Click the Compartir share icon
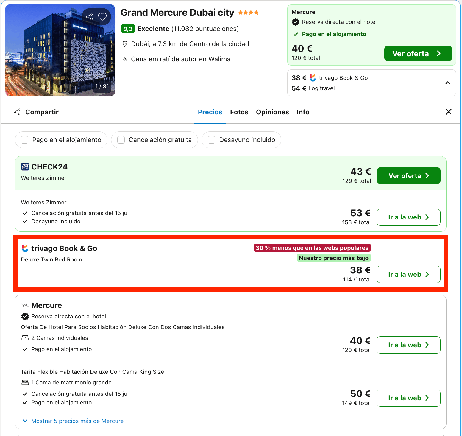 pyautogui.click(x=17, y=112)
